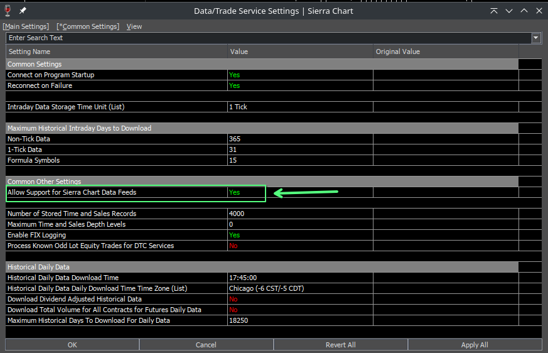
Task: Select Number of Stored Time and Sales Records value
Action: pos(300,214)
